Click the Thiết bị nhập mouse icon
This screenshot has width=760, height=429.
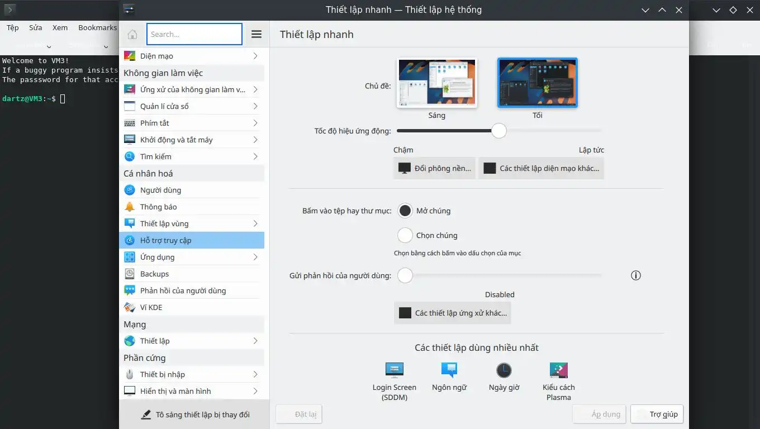(x=130, y=374)
